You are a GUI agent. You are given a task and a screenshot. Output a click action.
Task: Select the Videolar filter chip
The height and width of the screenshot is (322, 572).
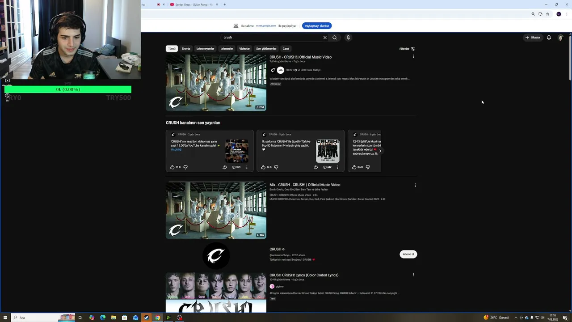(x=244, y=49)
